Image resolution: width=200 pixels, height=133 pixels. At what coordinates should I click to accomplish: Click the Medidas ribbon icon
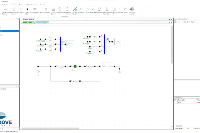[x=94, y=10]
